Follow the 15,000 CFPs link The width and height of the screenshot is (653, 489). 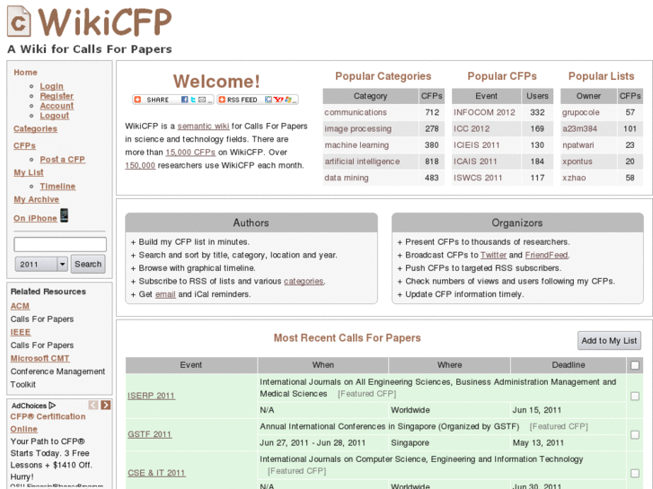(x=190, y=153)
